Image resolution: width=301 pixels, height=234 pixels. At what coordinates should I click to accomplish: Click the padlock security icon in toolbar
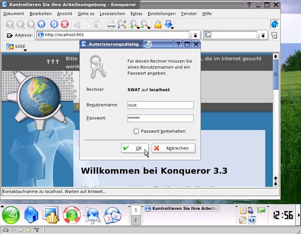coord(158,24)
